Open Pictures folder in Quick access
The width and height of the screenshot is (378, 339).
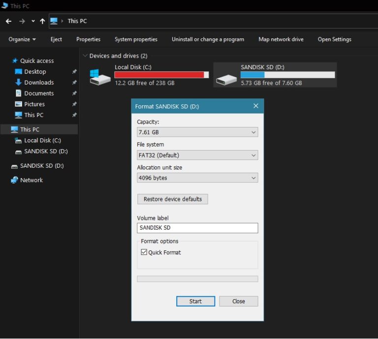pos(34,104)
